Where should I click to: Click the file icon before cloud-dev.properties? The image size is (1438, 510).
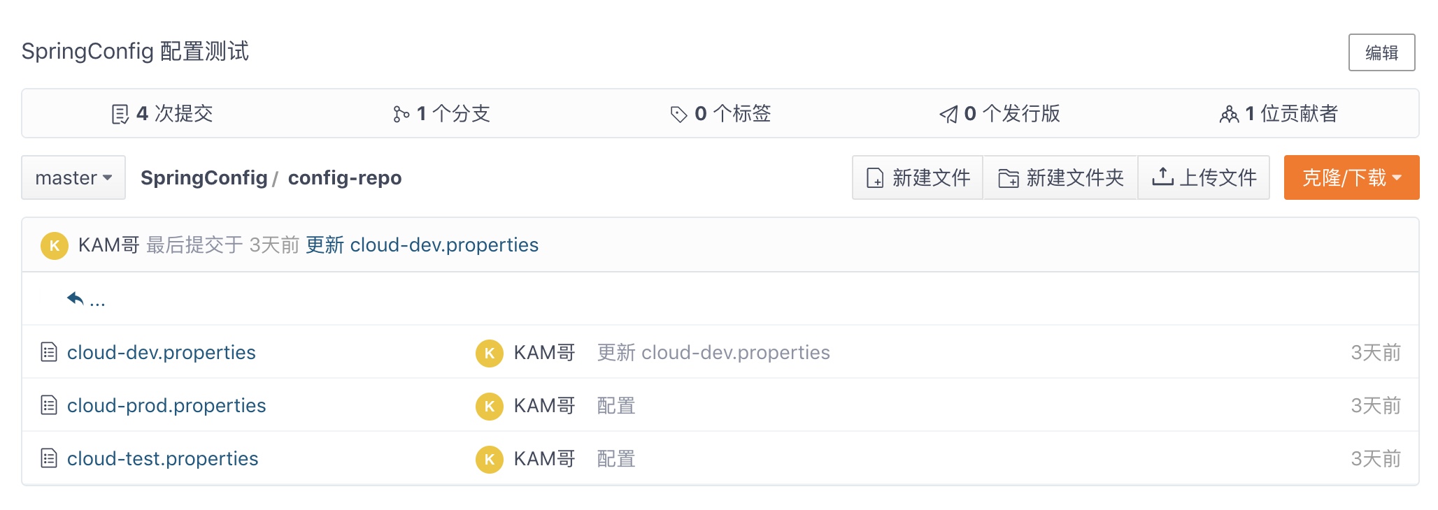[x=48, y=353]
